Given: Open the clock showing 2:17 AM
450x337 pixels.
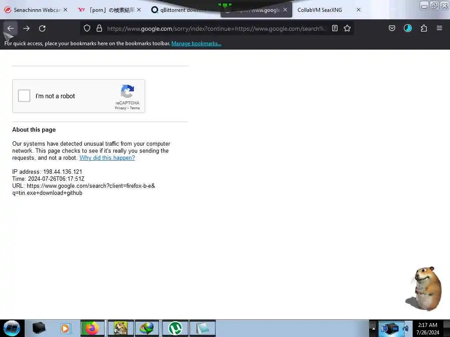Looking at the screenshot, I should coord(428,328).
